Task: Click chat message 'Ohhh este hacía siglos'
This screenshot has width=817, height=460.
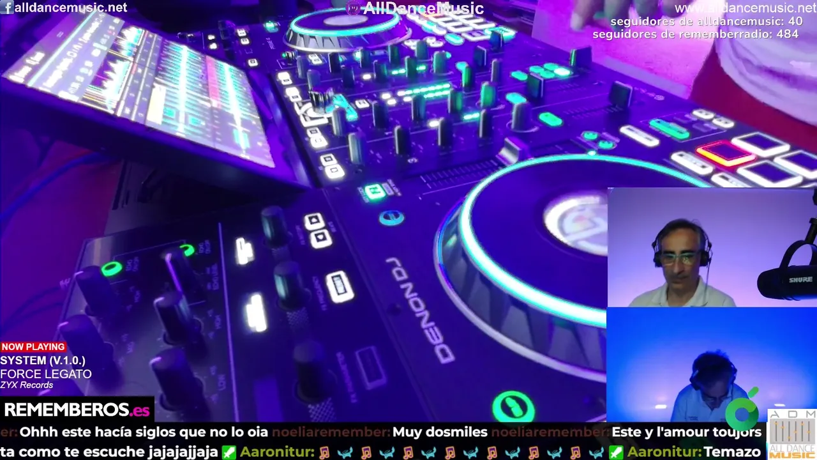Action: point(144,432)
